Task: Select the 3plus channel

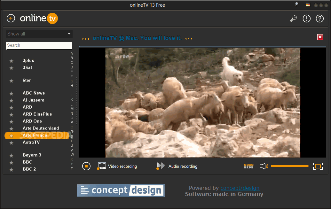Action: click(x=28, y=60)
